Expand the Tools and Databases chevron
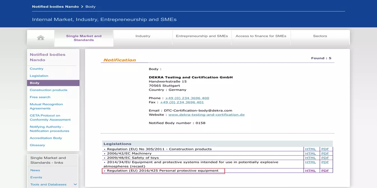Screen dimensions: 377x188 click(x=75, y=184)
